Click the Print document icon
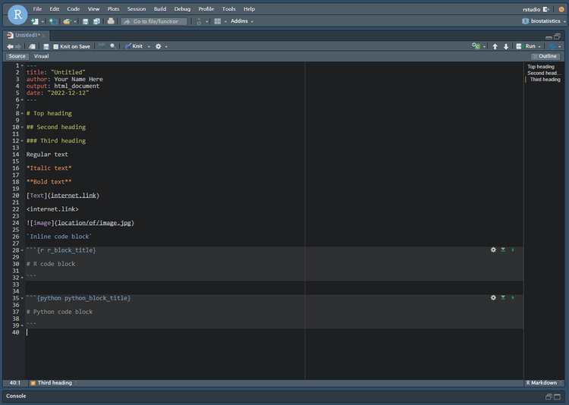Screen dimensions: 569x405 click(x=111, y=21)
